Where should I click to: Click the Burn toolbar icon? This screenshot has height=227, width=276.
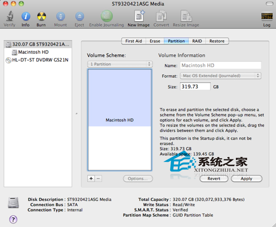point(41,17)
